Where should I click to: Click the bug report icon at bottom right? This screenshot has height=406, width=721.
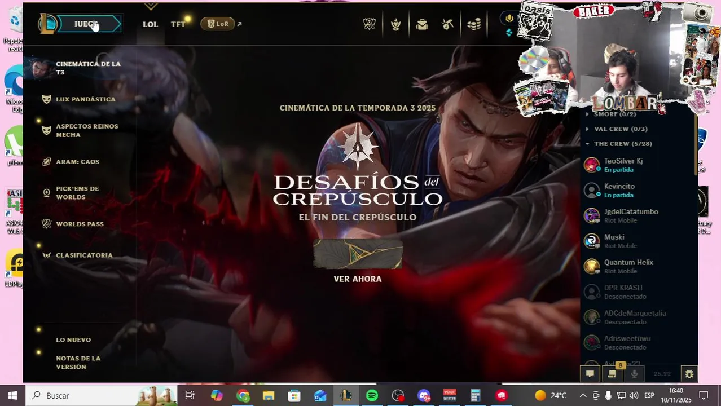pos(689,373)
